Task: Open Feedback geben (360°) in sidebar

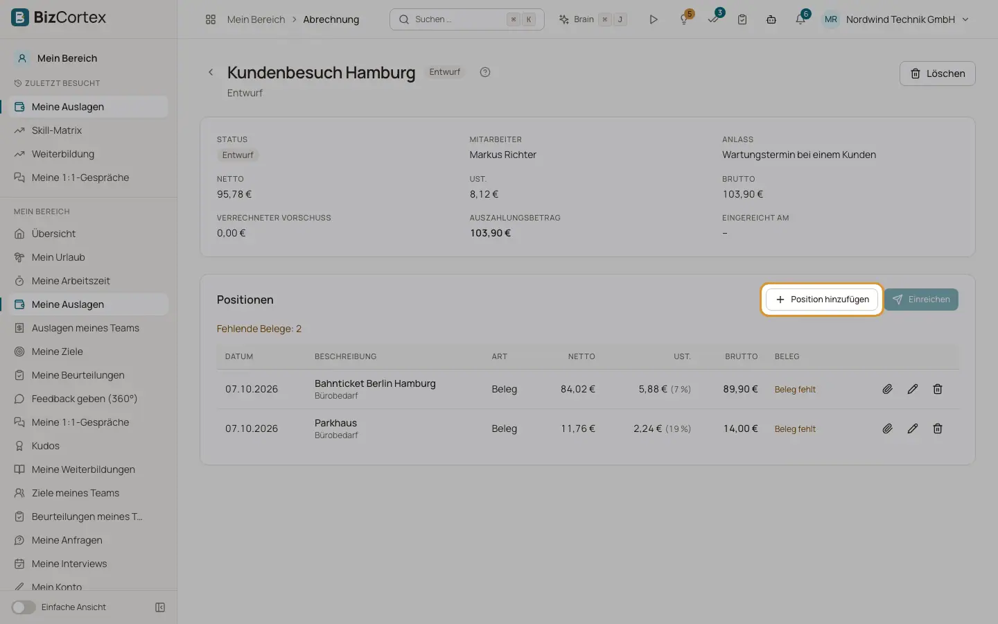Action: (89, 399)
